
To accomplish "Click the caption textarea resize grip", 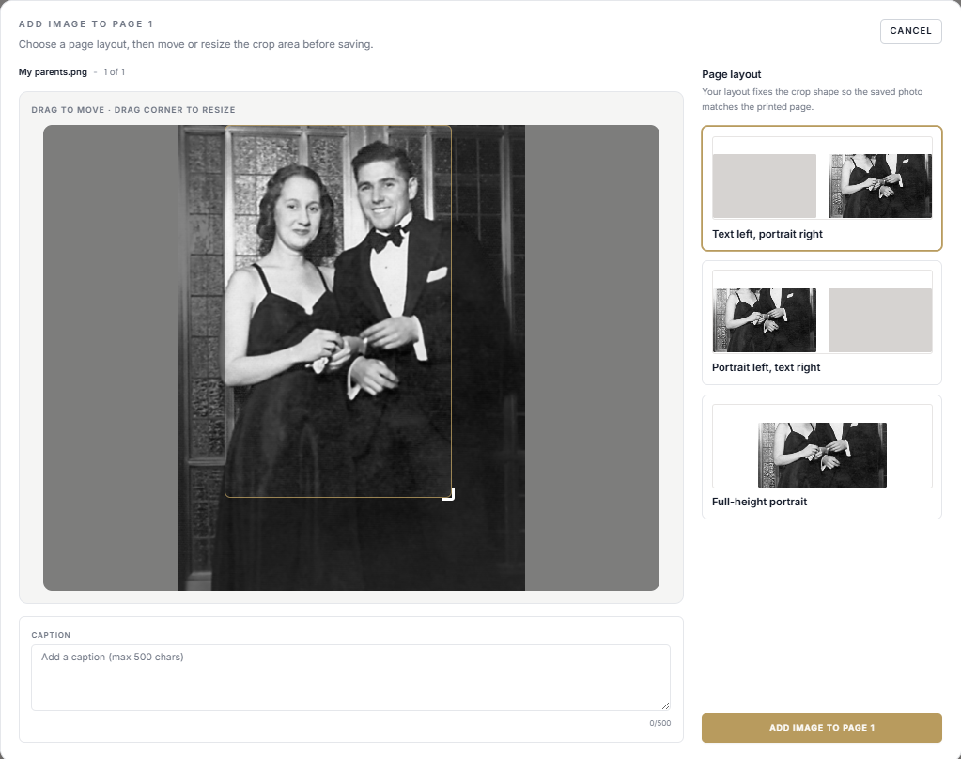I will pos(665,705).
